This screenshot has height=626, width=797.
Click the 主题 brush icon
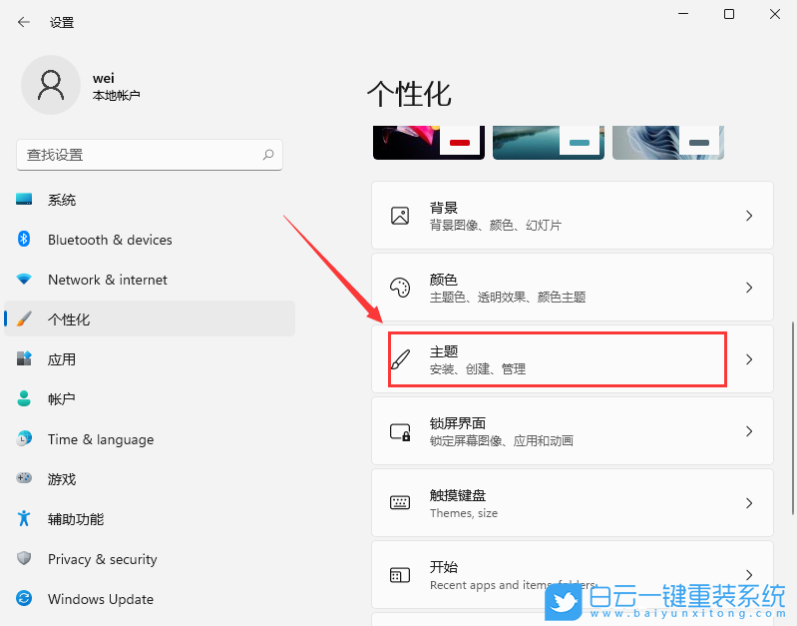(400, 359)
